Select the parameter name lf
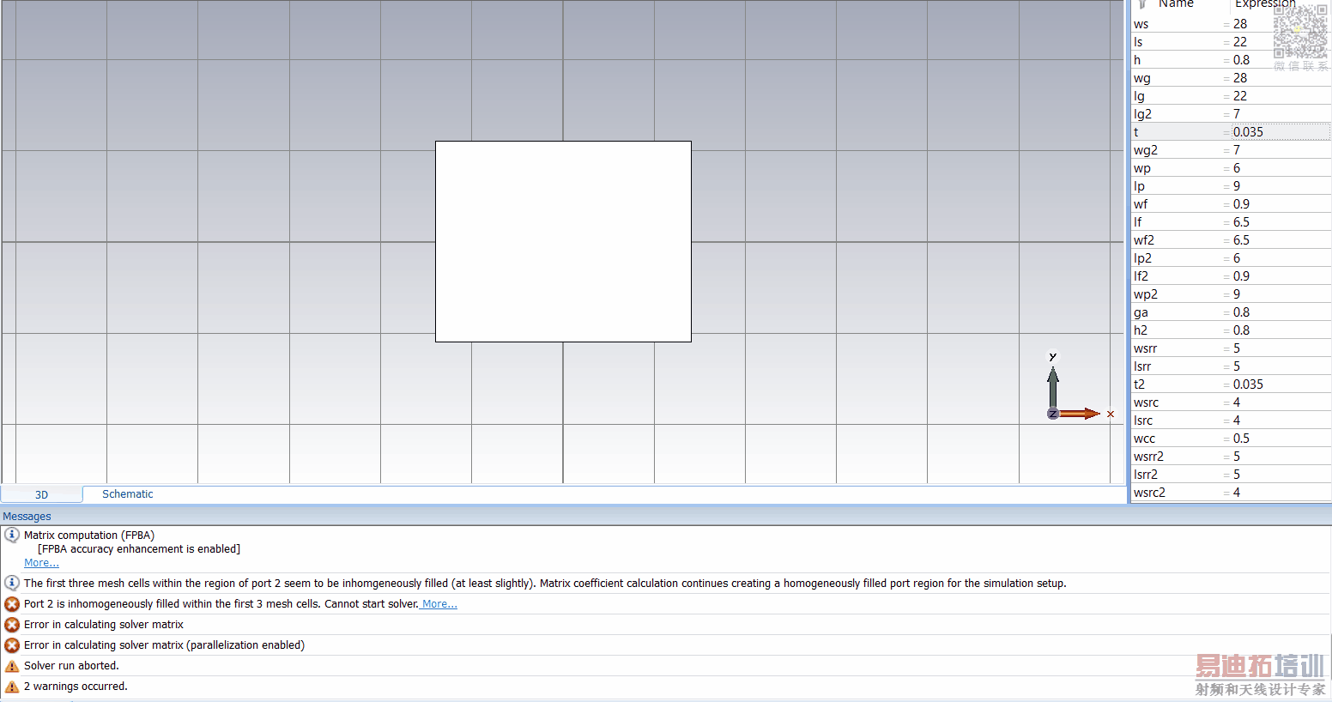 (1137, 222)
